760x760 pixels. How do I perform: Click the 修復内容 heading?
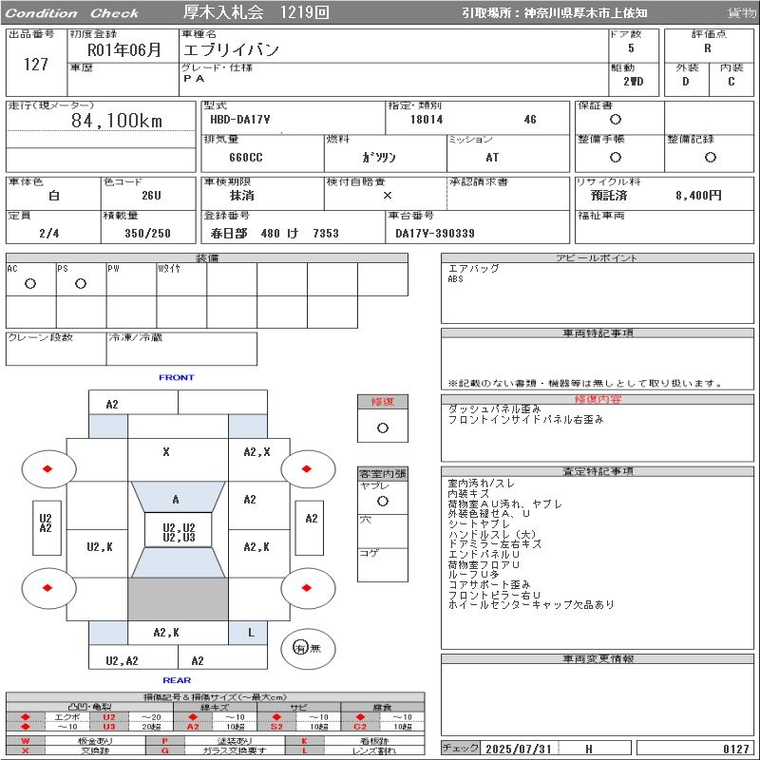pyautogui.click(x=598, y=399)
